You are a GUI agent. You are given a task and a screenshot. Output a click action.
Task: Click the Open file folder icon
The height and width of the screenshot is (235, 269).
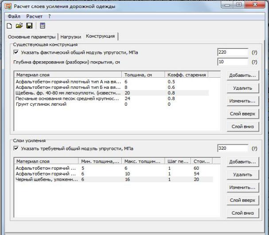19,26
